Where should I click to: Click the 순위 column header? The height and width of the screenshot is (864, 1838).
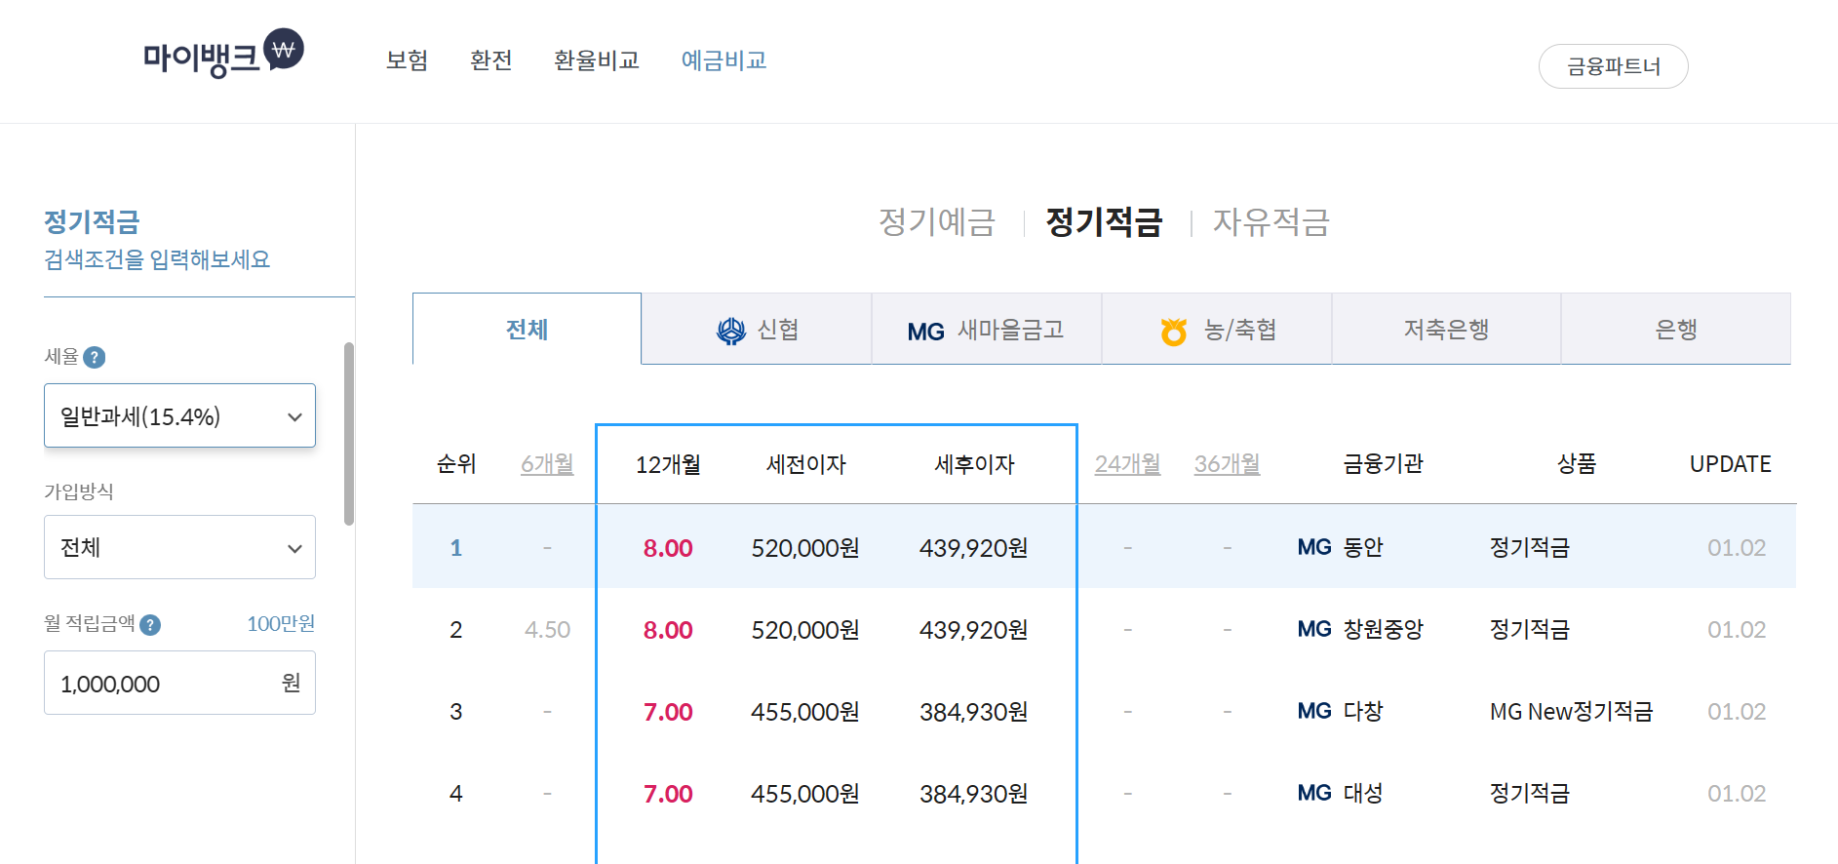[x=456, y=464]
